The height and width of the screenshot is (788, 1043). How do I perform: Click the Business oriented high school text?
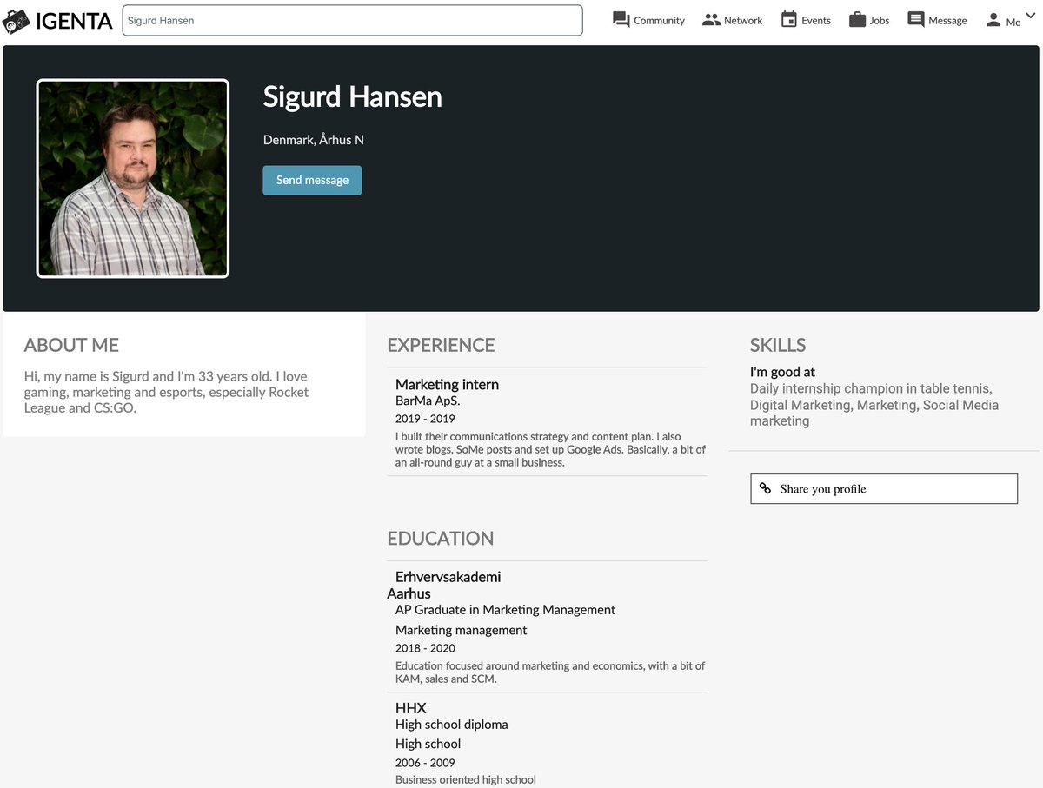coord(466,779)
